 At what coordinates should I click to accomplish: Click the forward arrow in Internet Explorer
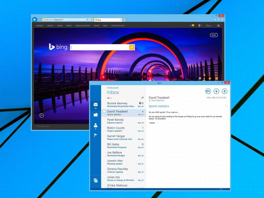40,20
